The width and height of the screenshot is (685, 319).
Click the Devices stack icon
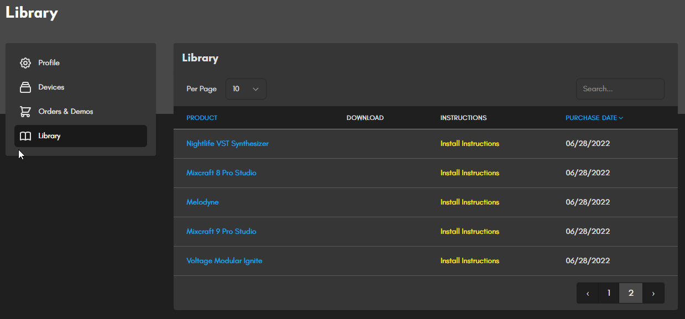(25, 87)
